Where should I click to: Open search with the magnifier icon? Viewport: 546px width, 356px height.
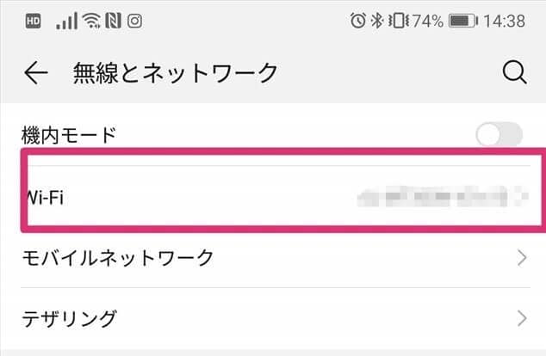(x=514, y=74)
